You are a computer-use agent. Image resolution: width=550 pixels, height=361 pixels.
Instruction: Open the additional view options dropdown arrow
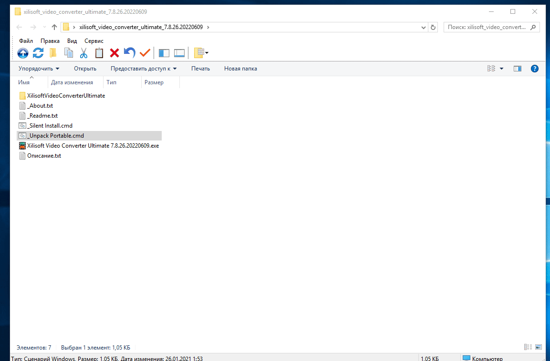[502, 69]
